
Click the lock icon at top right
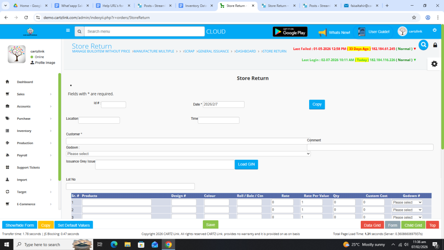[x=435, y=45]
